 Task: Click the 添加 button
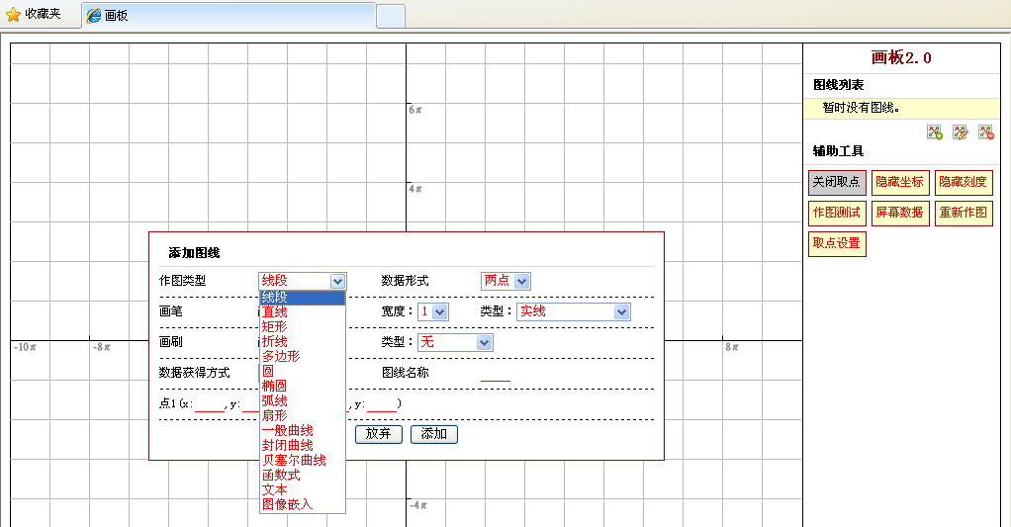pos(433,434)
